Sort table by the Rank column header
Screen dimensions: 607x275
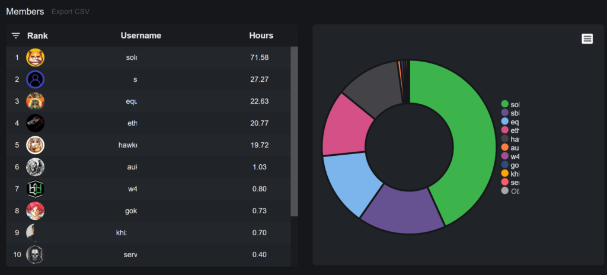click(x=37, y=36)
